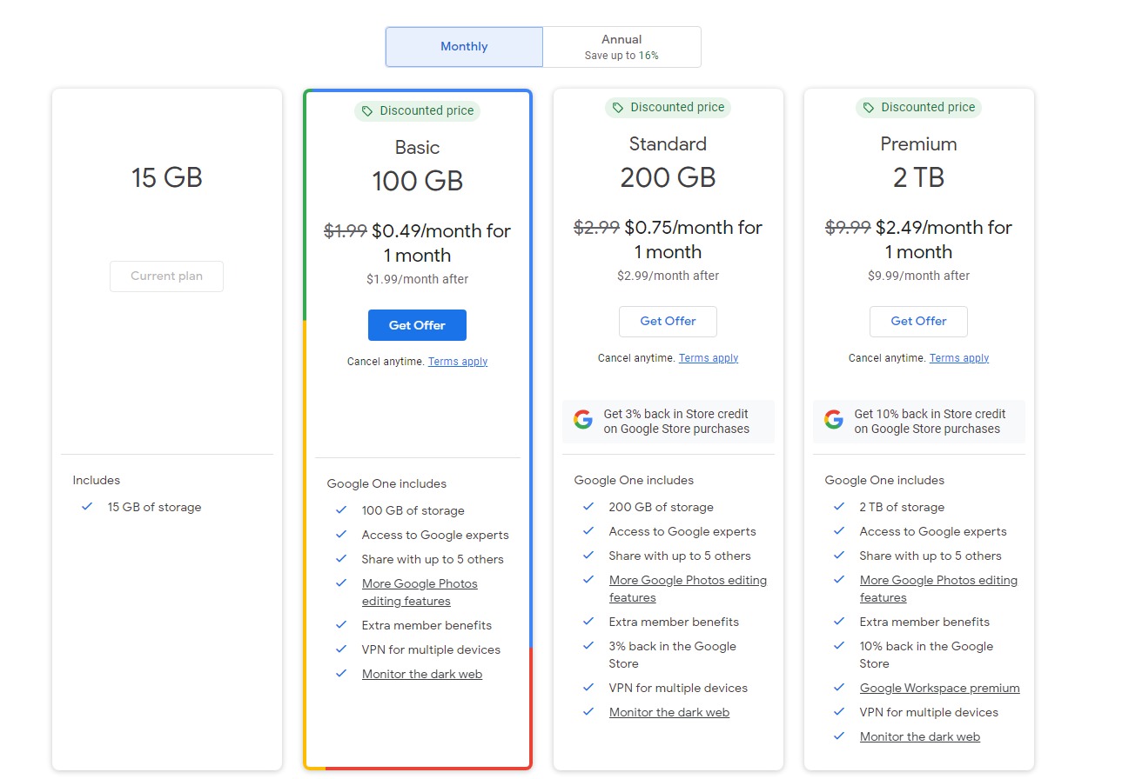The image size is (1122, 779).
Task: Click the Discounted price badge on Standard plan
Action: (668, 108)
